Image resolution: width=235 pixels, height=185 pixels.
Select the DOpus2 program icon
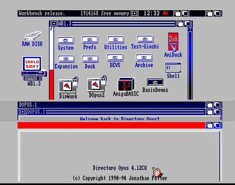(x=97, y=85)
